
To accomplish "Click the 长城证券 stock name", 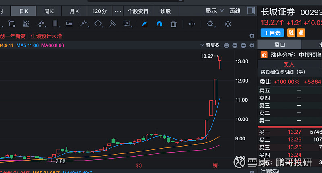I will coord(278,12).
